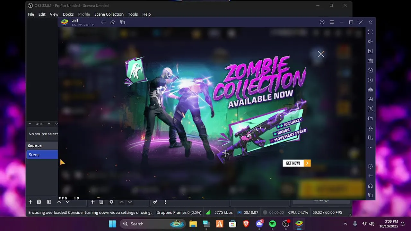This screenshot has width=411, height=231.
Task: Click the BlueStacks rotate screen icon
Action: (370, 138)
